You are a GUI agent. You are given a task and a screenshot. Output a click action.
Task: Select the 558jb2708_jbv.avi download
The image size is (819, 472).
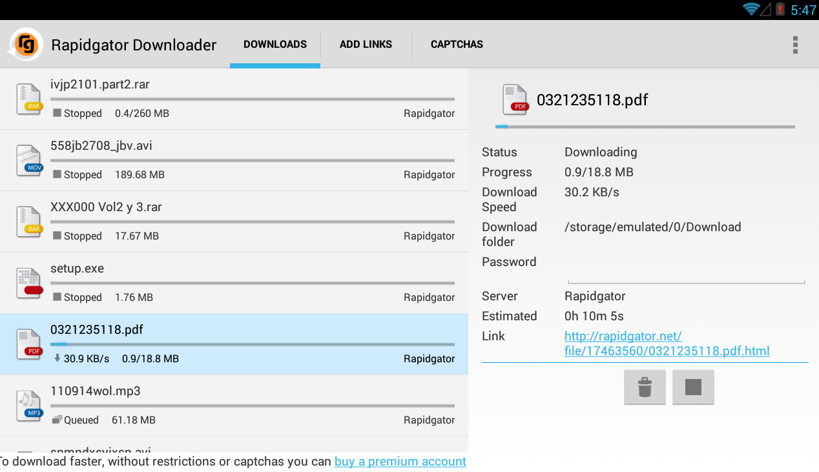point(234,160)
